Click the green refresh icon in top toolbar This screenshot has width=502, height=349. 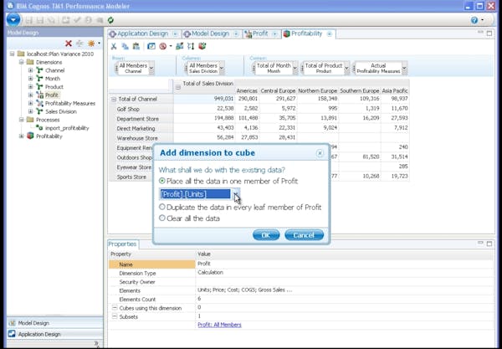[x=110, y=20]
